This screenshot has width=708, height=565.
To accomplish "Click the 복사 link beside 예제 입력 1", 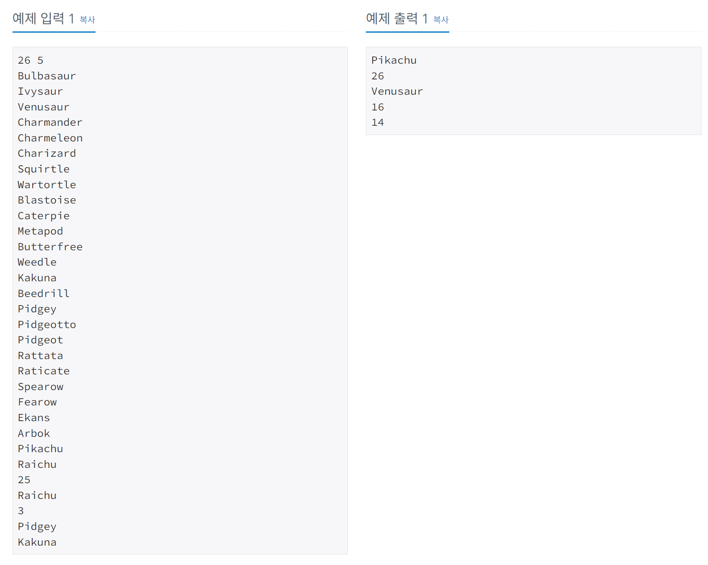I will coord(87,19).
